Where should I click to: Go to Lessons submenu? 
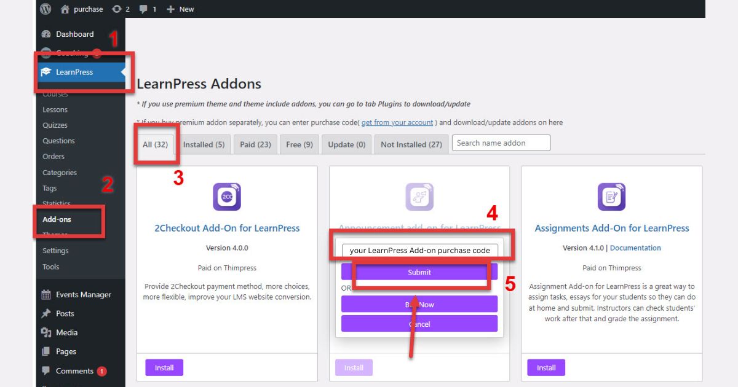[x=55, y=109]
